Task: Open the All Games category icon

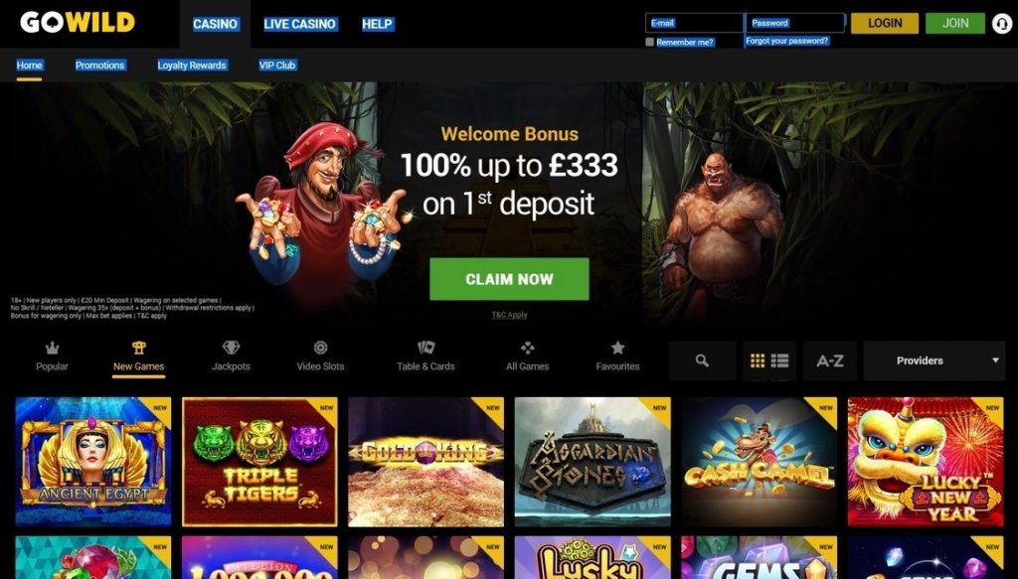Action: (x=527, y=349)
